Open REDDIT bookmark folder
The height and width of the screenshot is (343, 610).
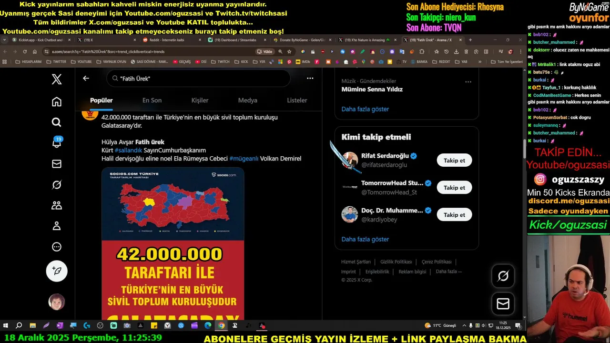[441, 61]
